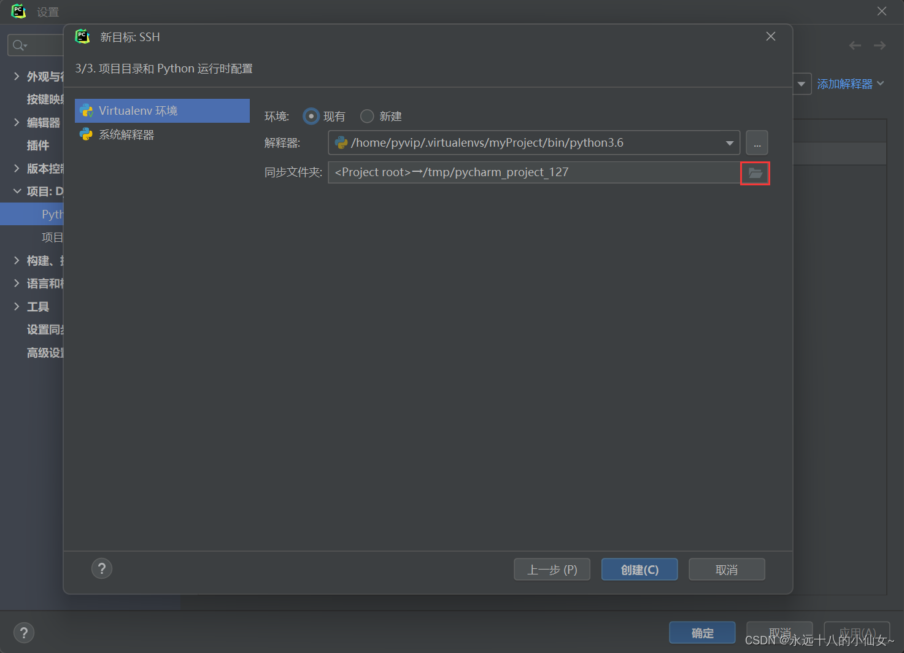Expand Version Control (版本控制) node in Settings
This screenshot has width=904, height=653.
[x=17, y=168]
